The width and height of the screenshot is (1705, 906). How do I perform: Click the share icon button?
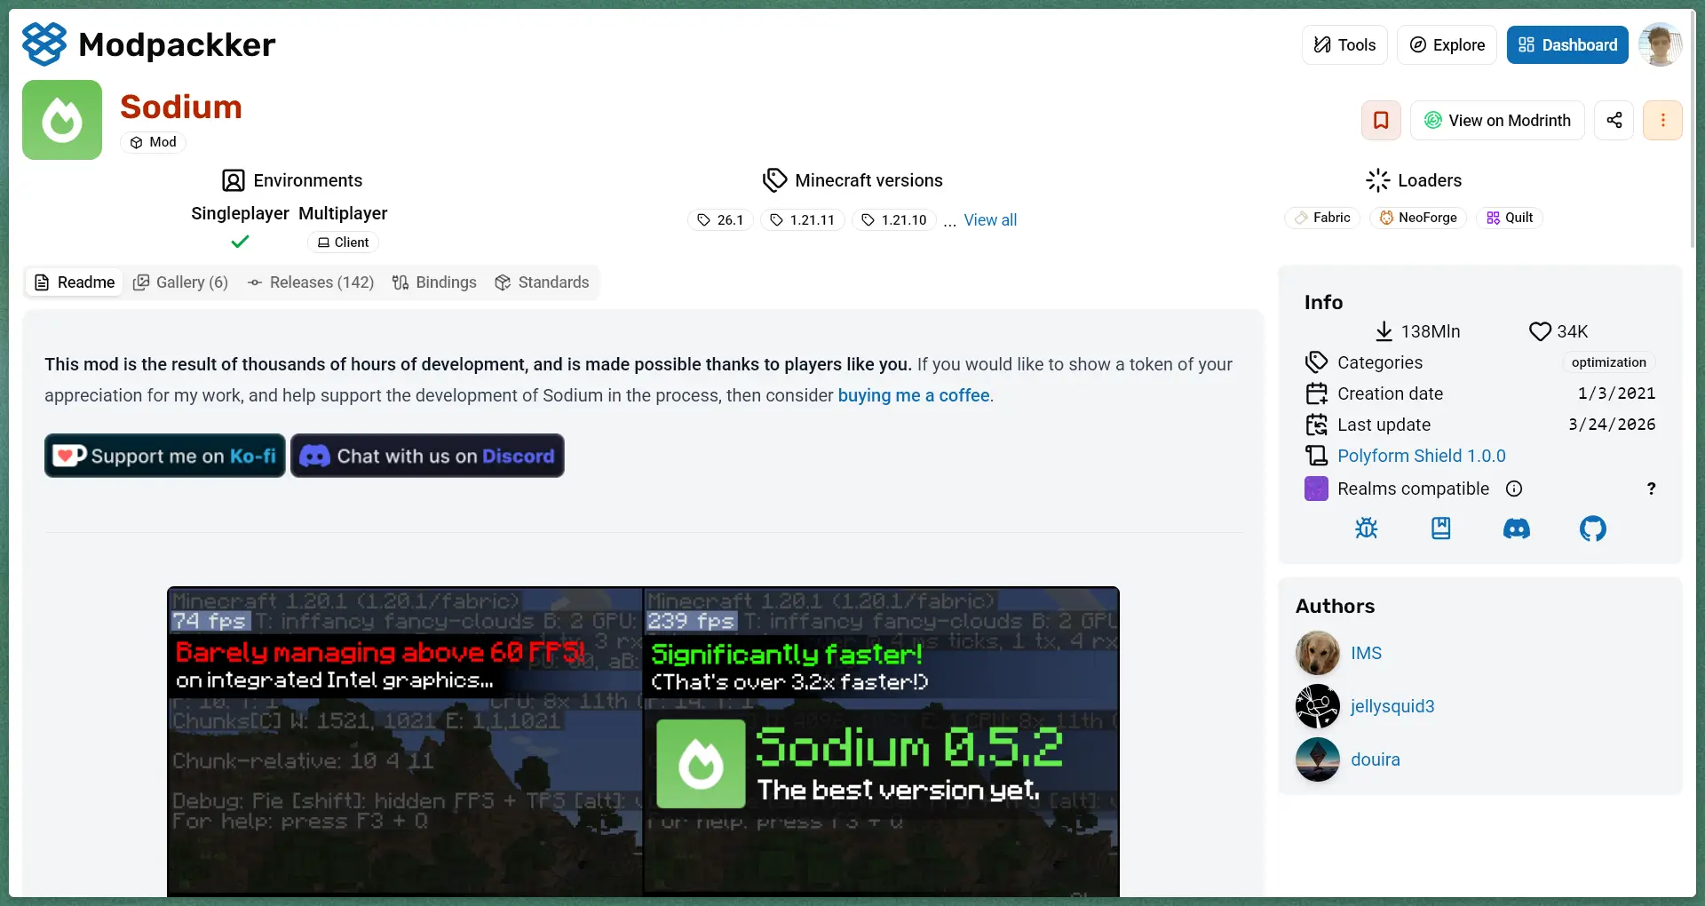click(1614, 121)
